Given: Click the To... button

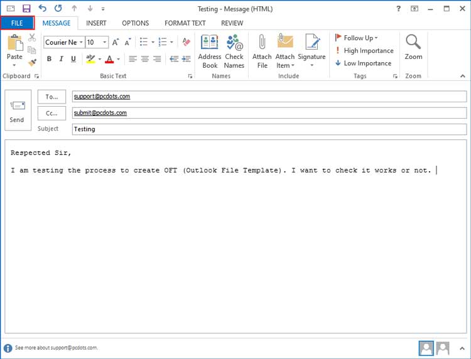Looking at the screenshot, I should [x=51, y=97].
